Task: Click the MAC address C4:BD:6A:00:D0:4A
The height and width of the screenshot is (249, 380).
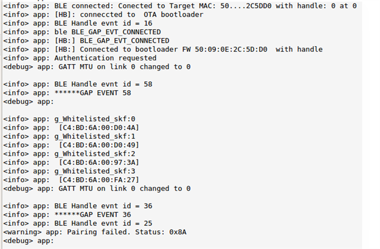Action: 99,127
